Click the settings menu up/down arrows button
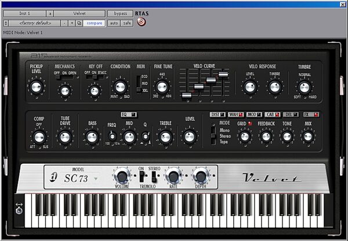Viewport: 348px width, 241px height. point(6,23)
